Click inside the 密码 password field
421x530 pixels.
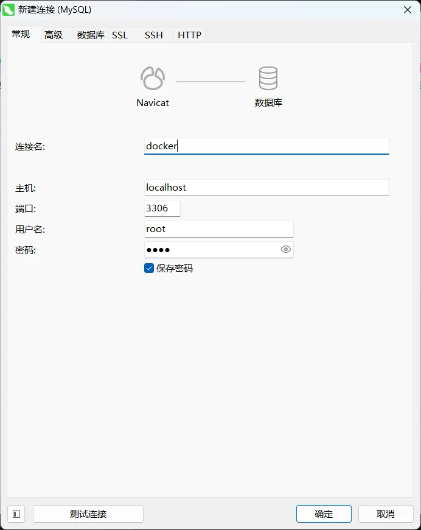pos(210,250)
